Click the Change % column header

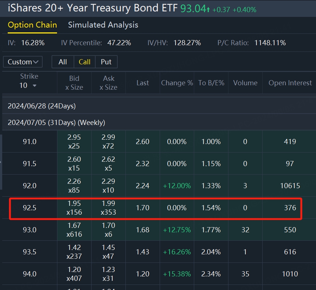coord(177,83)
